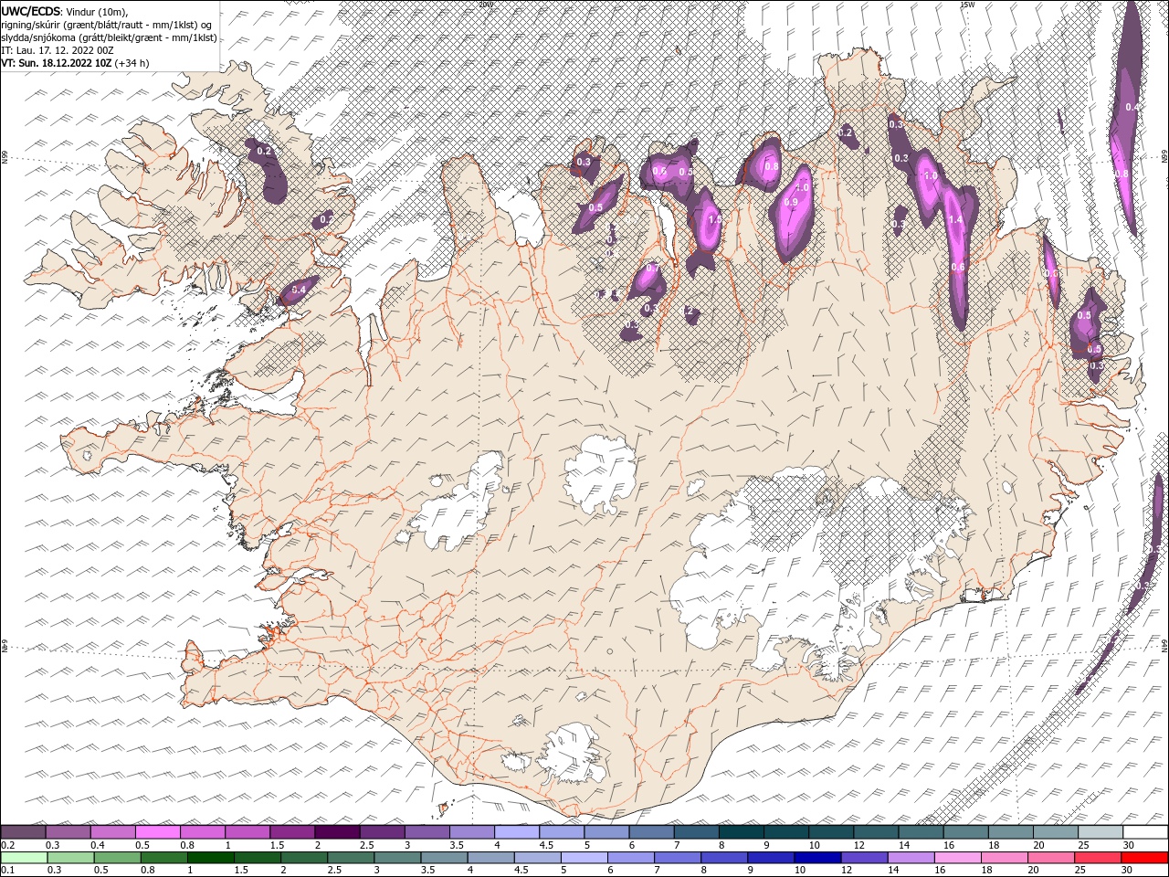Pick bright pink upper legend swatch 0.5 to 0.8
Viewport: 1169px width, 877px height.
point(158,832)
